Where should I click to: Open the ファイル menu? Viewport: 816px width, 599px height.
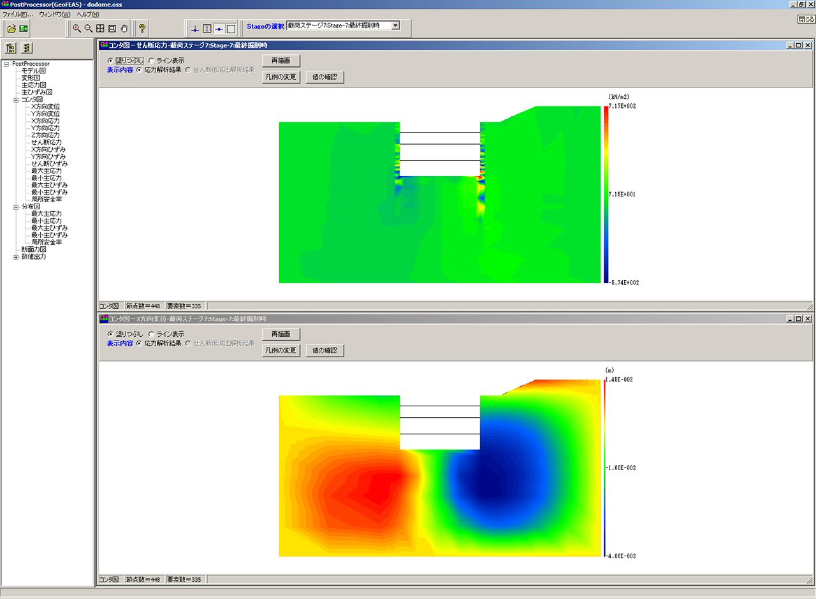coord(18,14)
